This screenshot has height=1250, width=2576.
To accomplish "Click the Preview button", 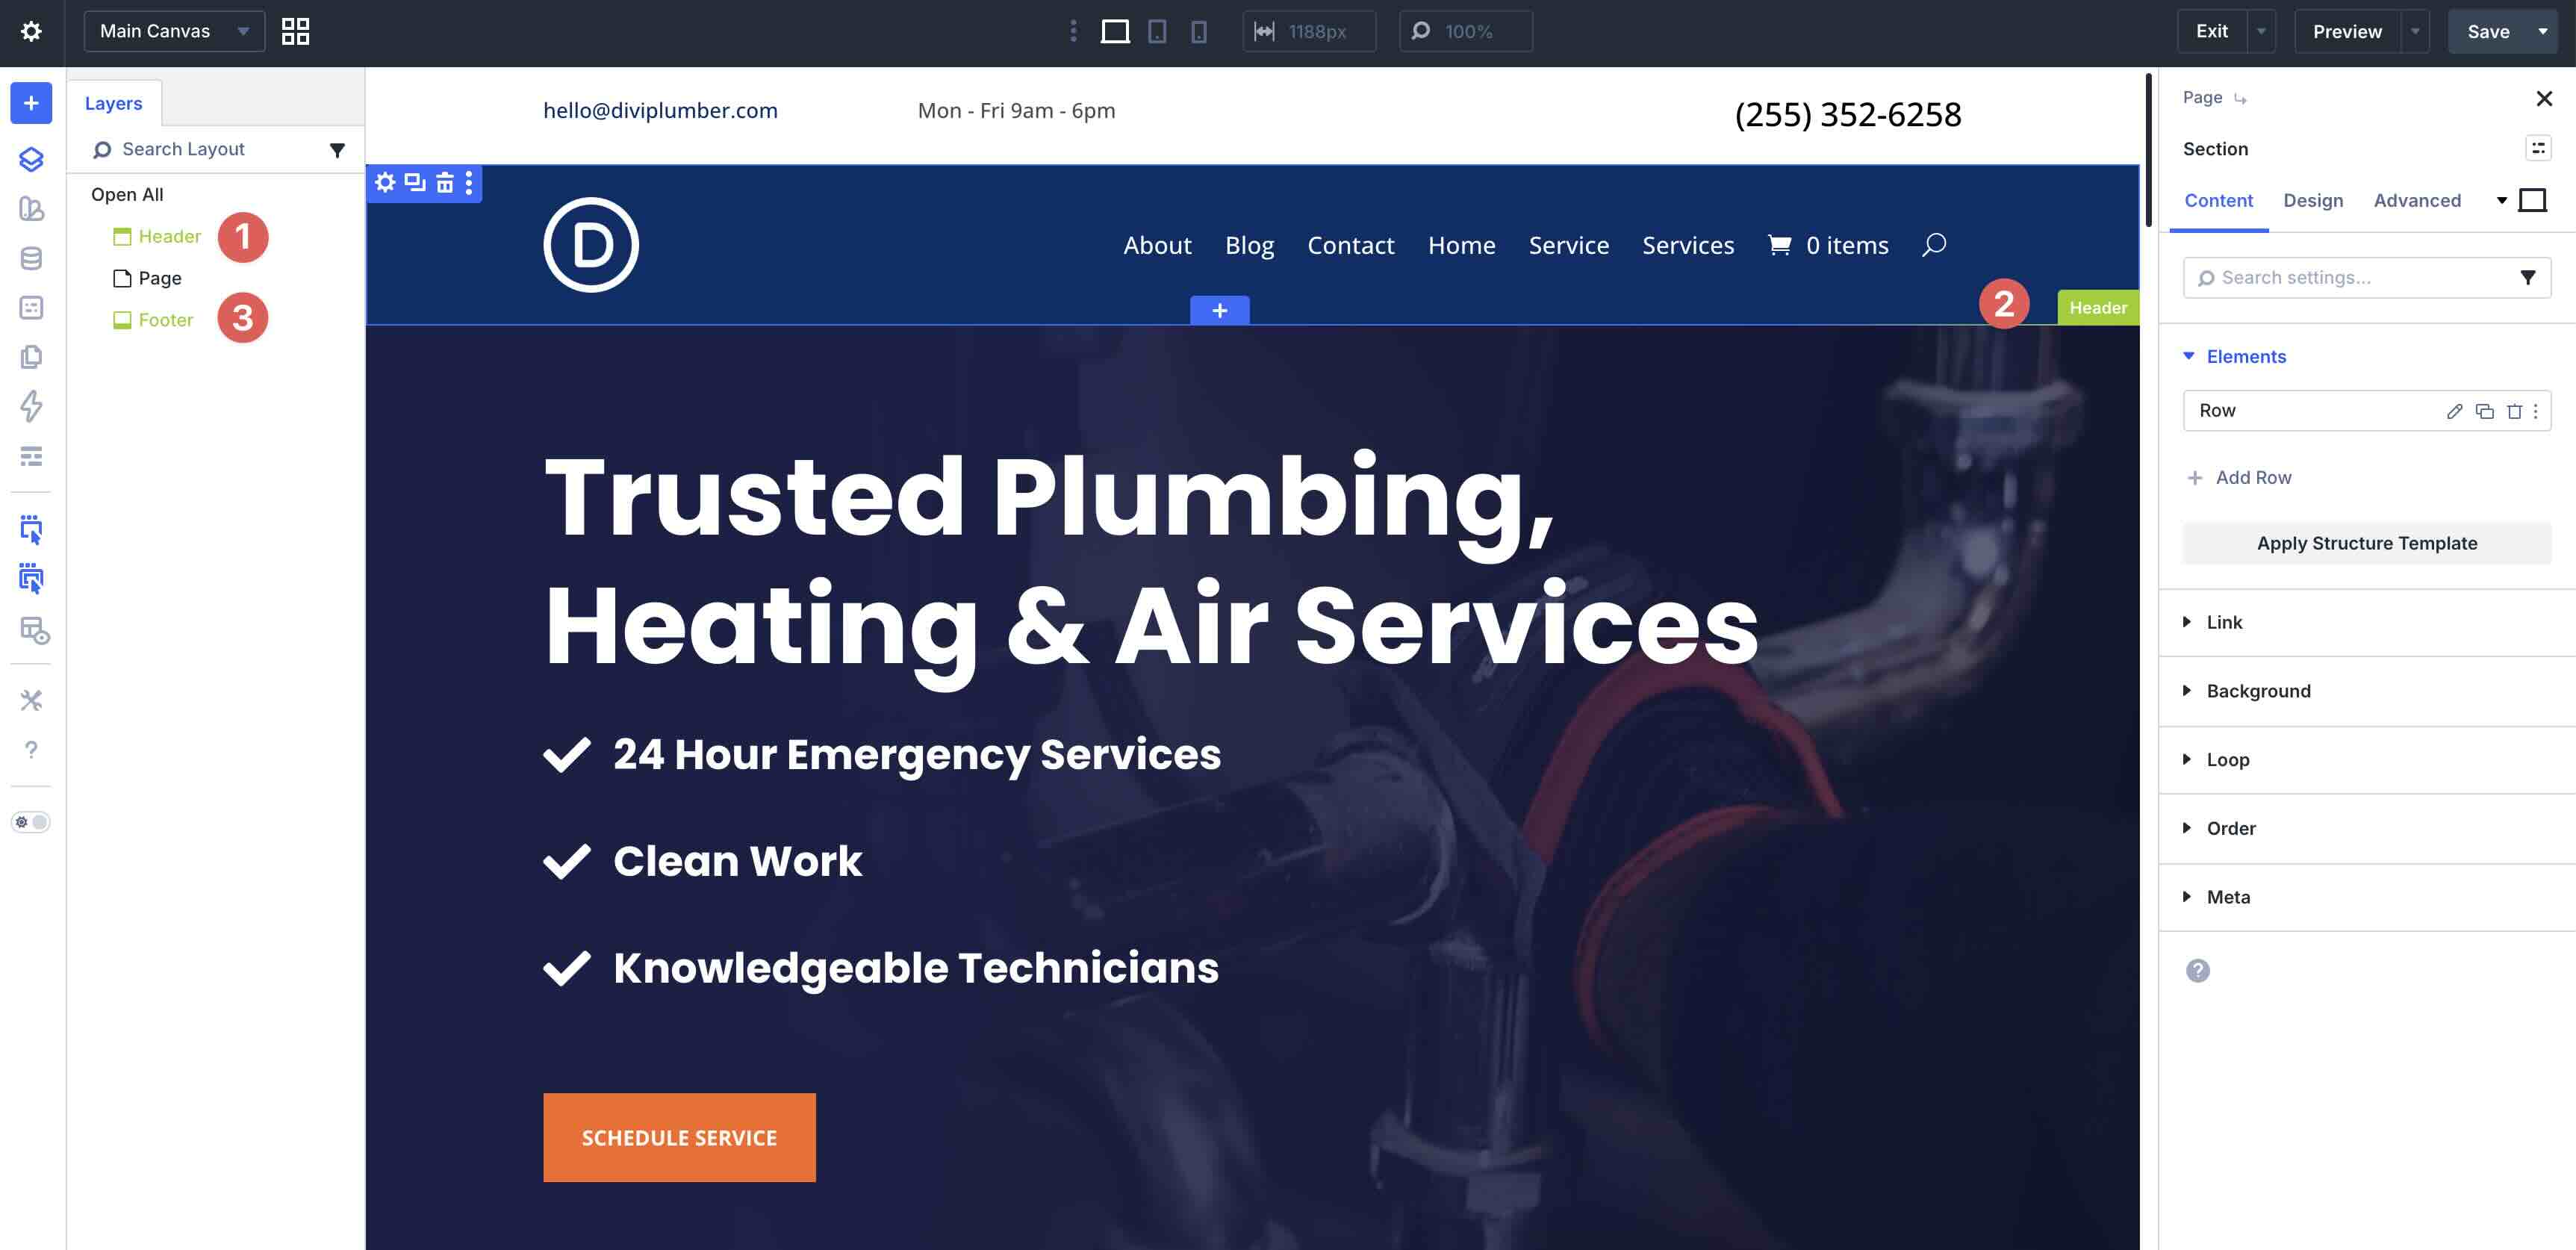I will 2346,32.
